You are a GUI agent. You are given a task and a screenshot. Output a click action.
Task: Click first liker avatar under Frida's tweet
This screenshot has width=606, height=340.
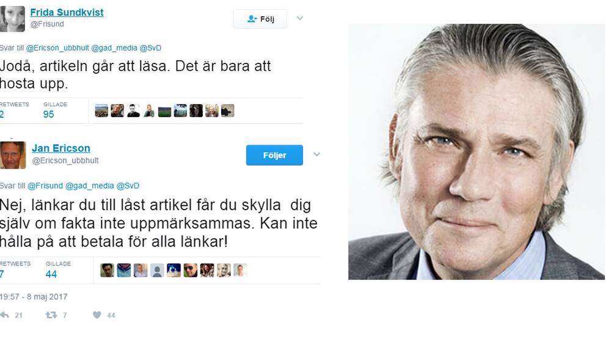point(101,111)
